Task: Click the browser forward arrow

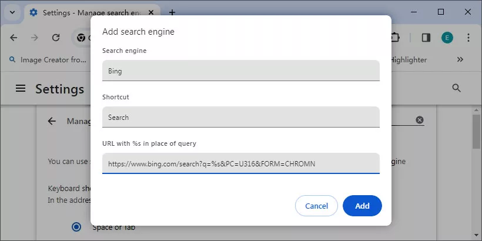Action: point(35,38)
